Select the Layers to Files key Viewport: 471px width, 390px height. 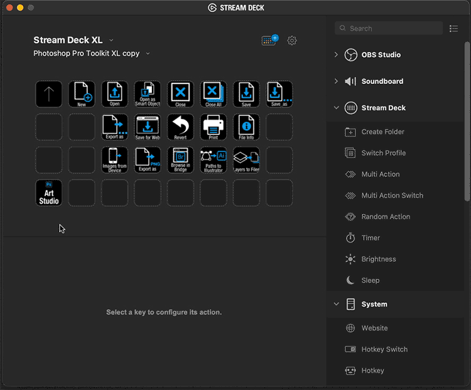point(246,160)
